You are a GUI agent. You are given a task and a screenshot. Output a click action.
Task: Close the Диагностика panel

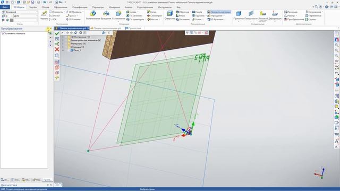(x=51, y=185)
